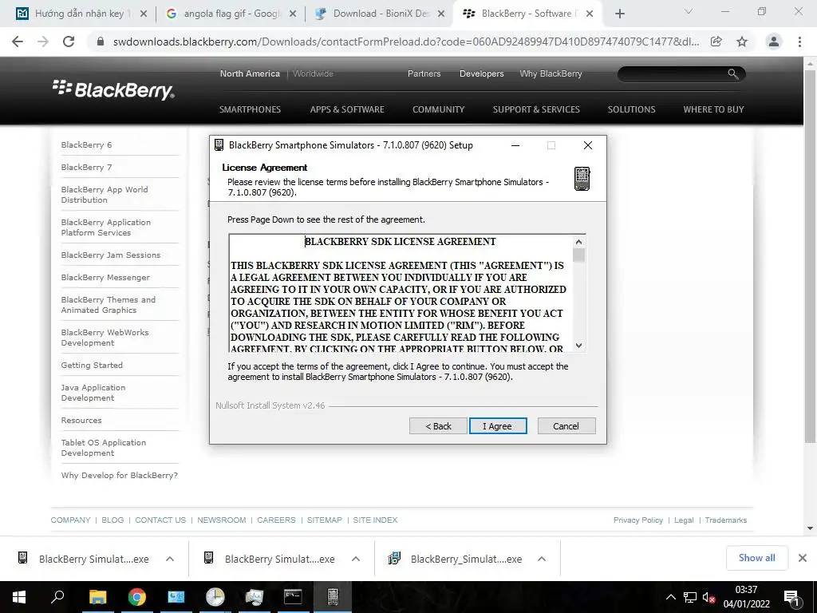Open File Explorer from taskbar
The width and height of the screenshot is (817, 613).
(x=97, y=597)
